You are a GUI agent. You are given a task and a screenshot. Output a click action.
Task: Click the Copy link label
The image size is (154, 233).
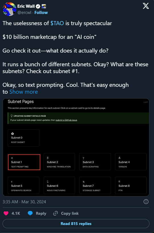tap(70, 213)
